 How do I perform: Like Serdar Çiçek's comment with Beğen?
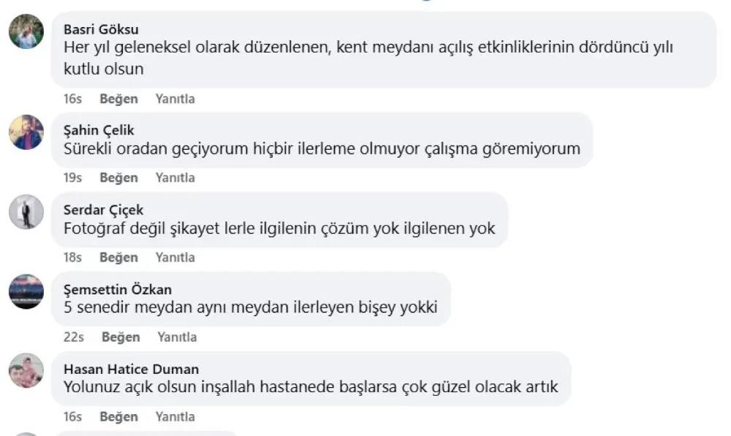pyautogui.click(x=119, y=258)
